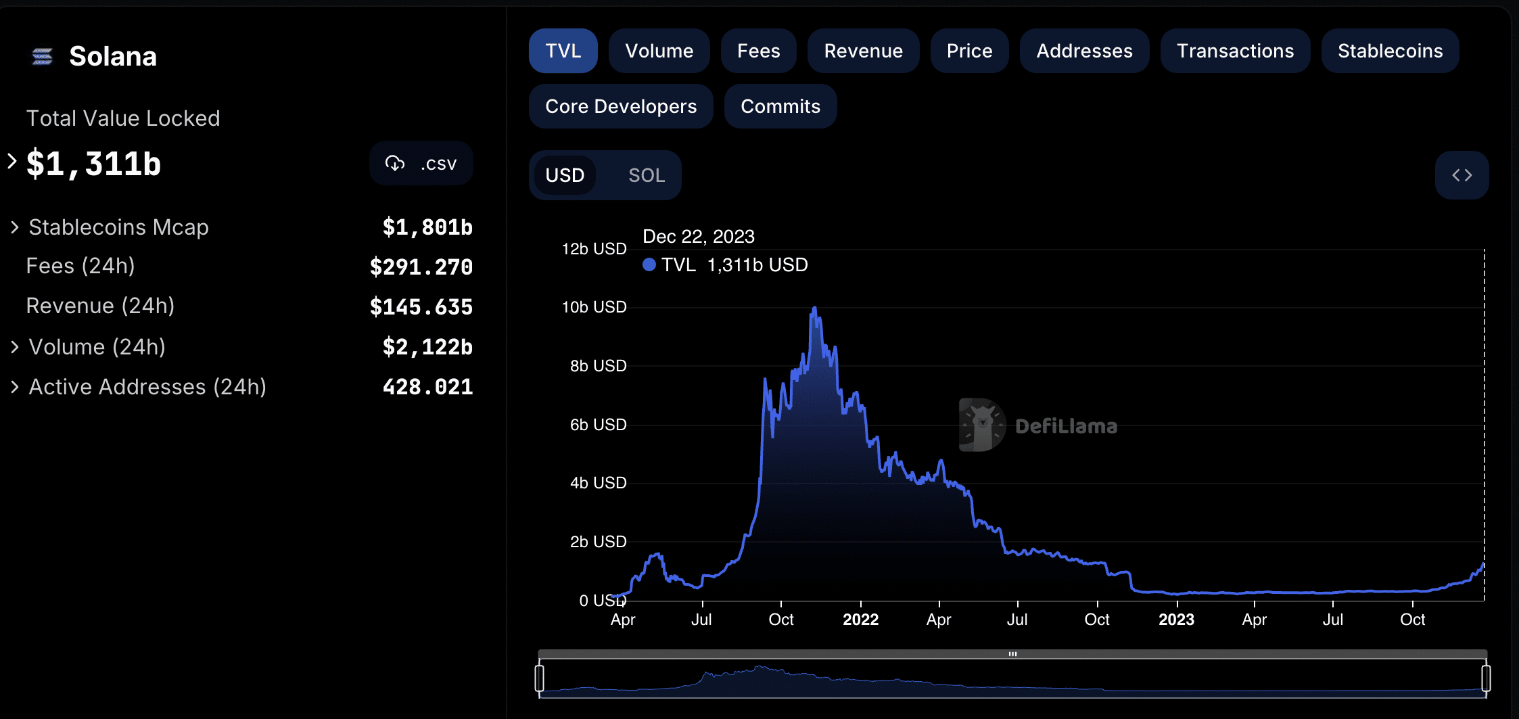The width and height of the screenshot is (1519, 719).
Task: Click the blue TVL legend dot
Action: 649,265
